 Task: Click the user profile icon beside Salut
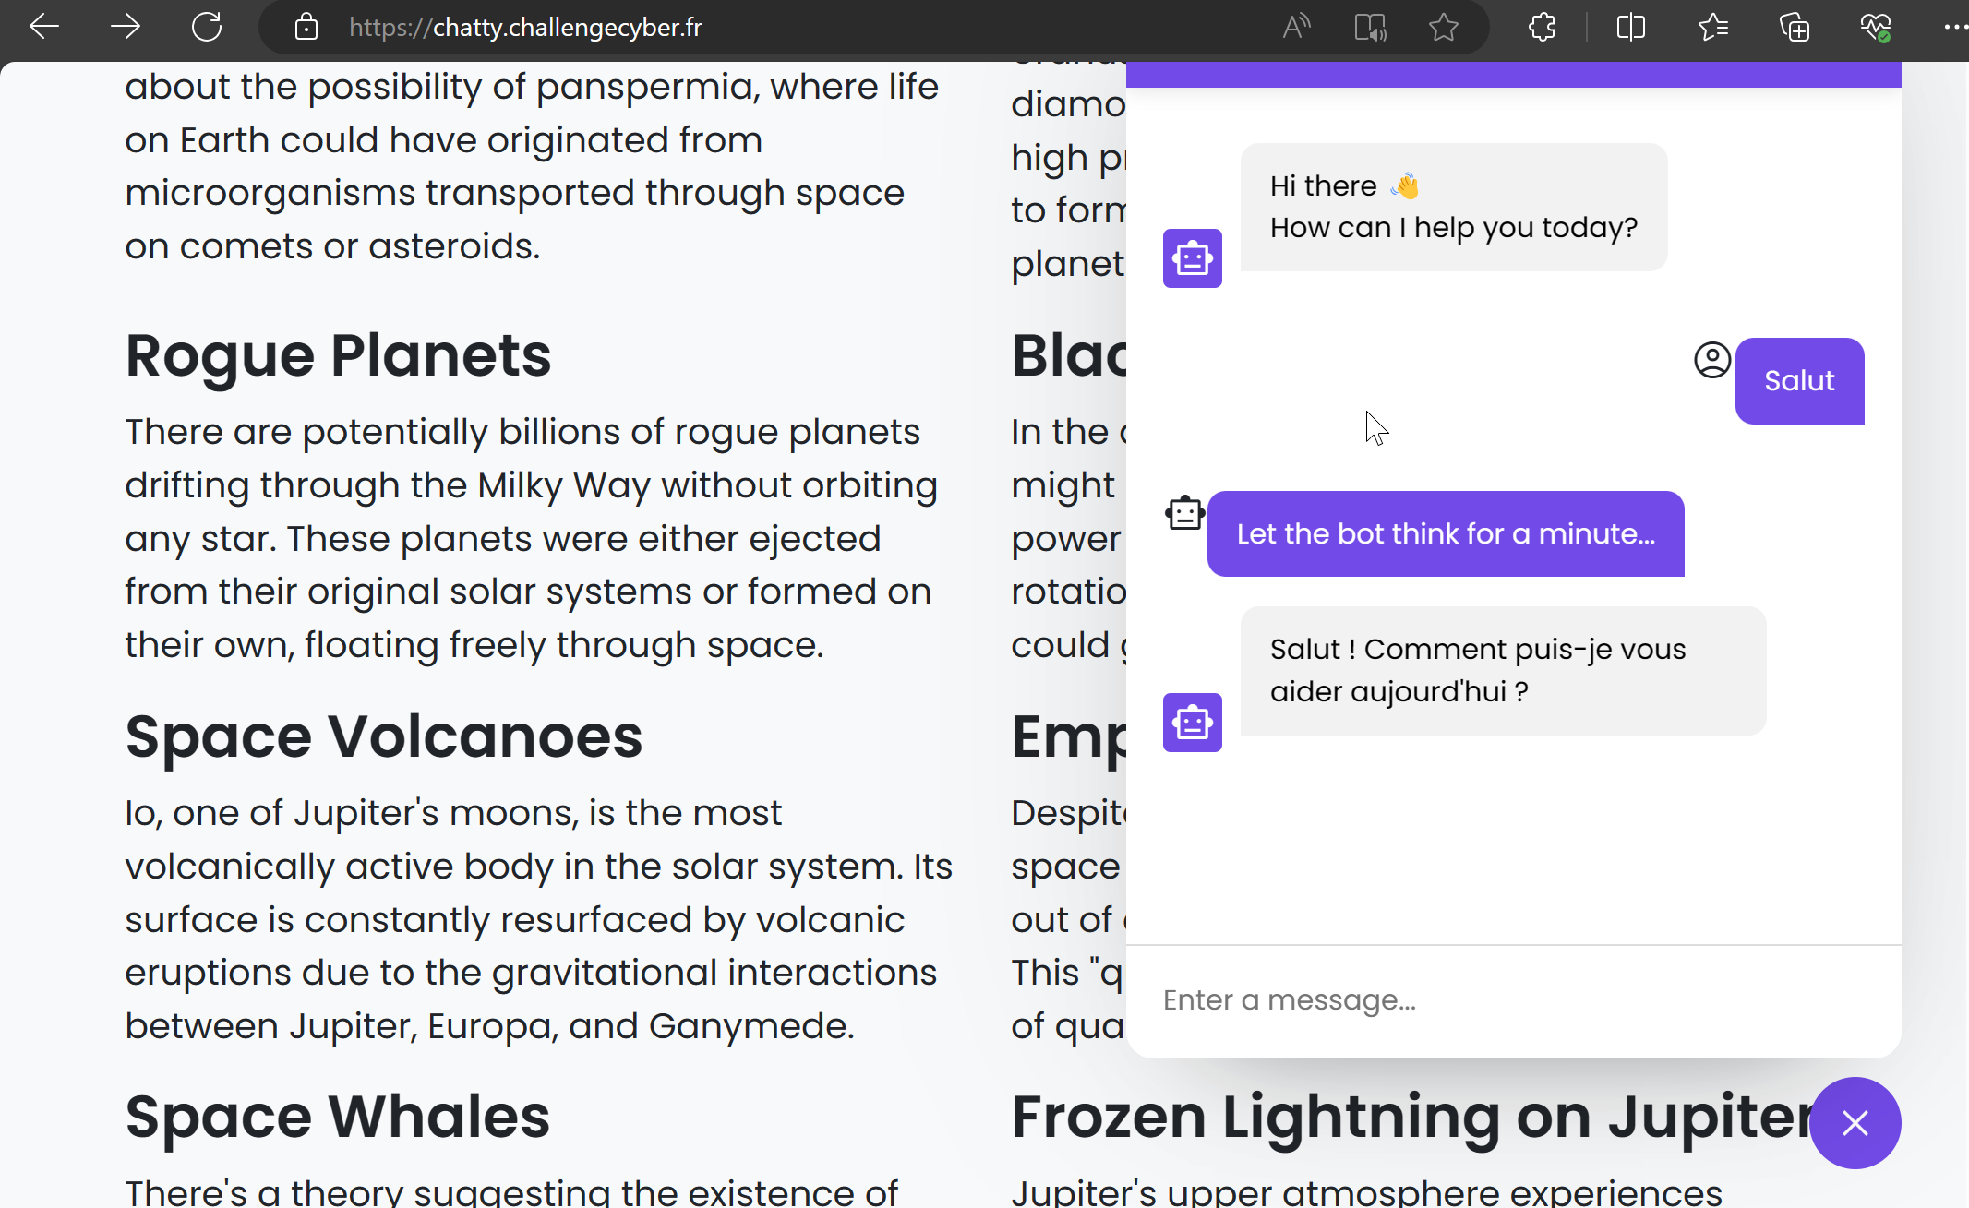[x=1712, y=361]
